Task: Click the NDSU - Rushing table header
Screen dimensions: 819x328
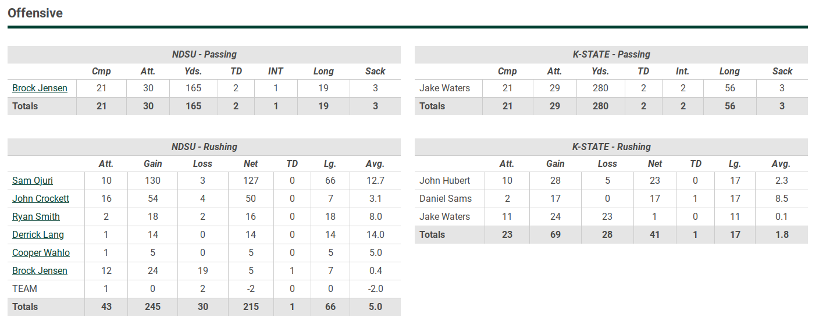Action: [204, 147]
